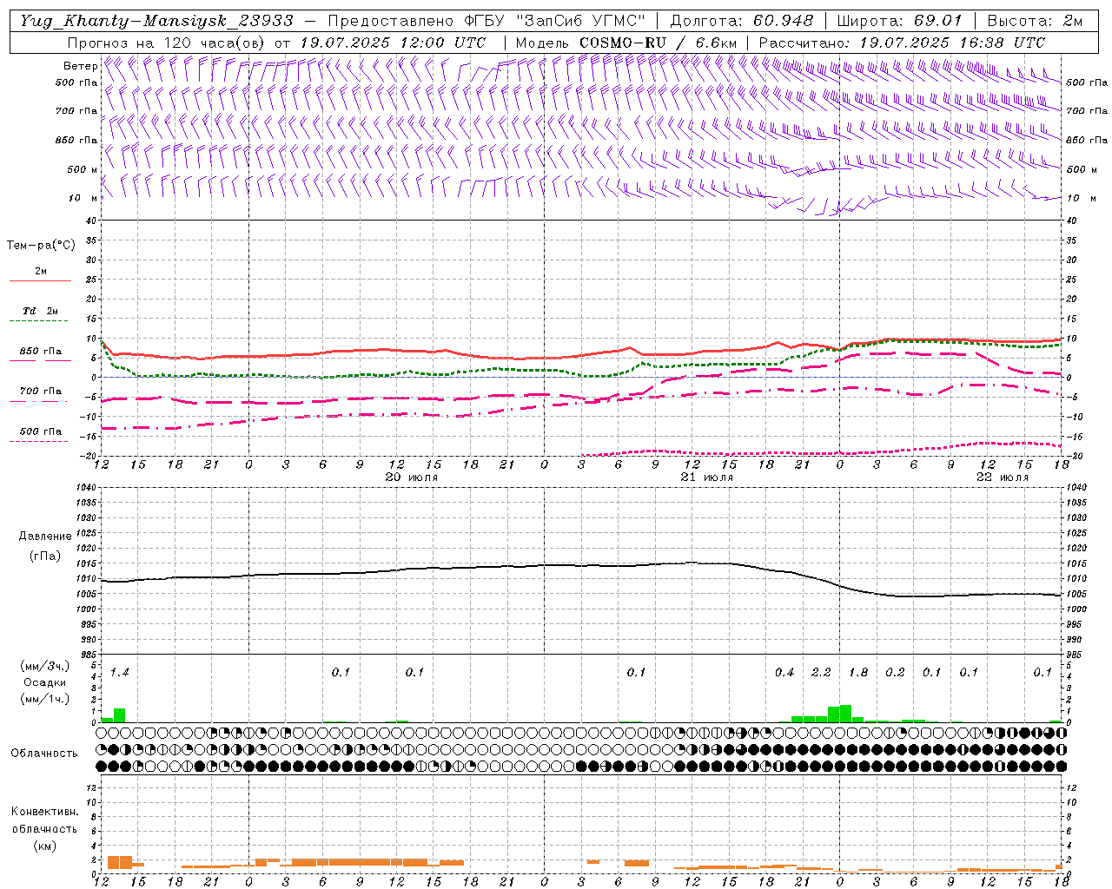Click the "Модель COSMO-RU / 6.6км" label
1112x889 pixels.
point(626,43)
